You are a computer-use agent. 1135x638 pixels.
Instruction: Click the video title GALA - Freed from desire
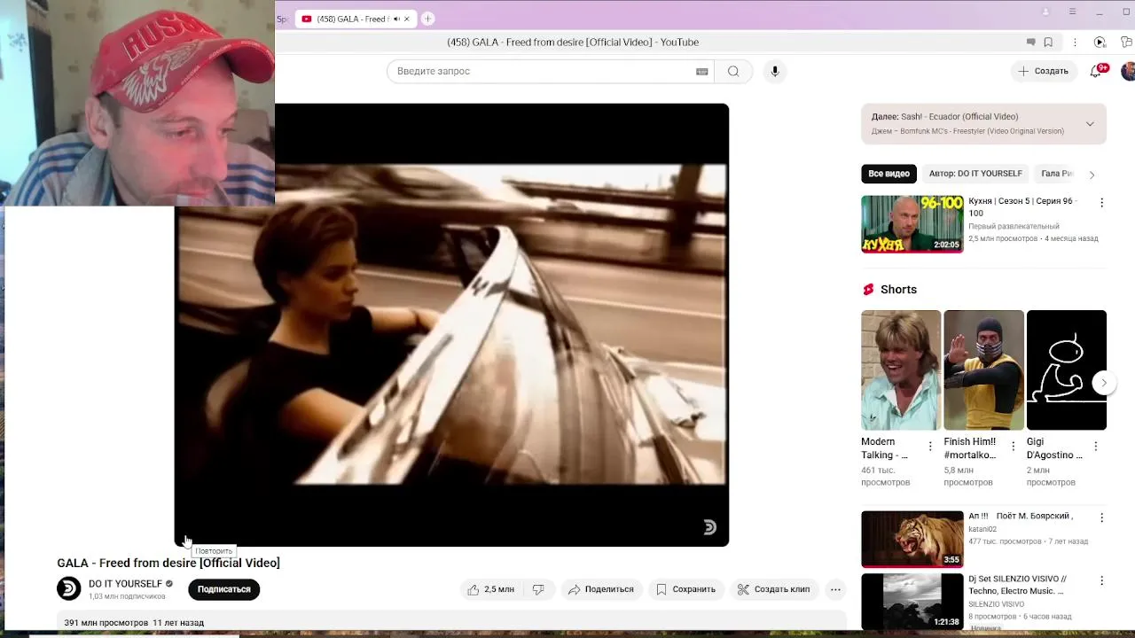point(168,563)
